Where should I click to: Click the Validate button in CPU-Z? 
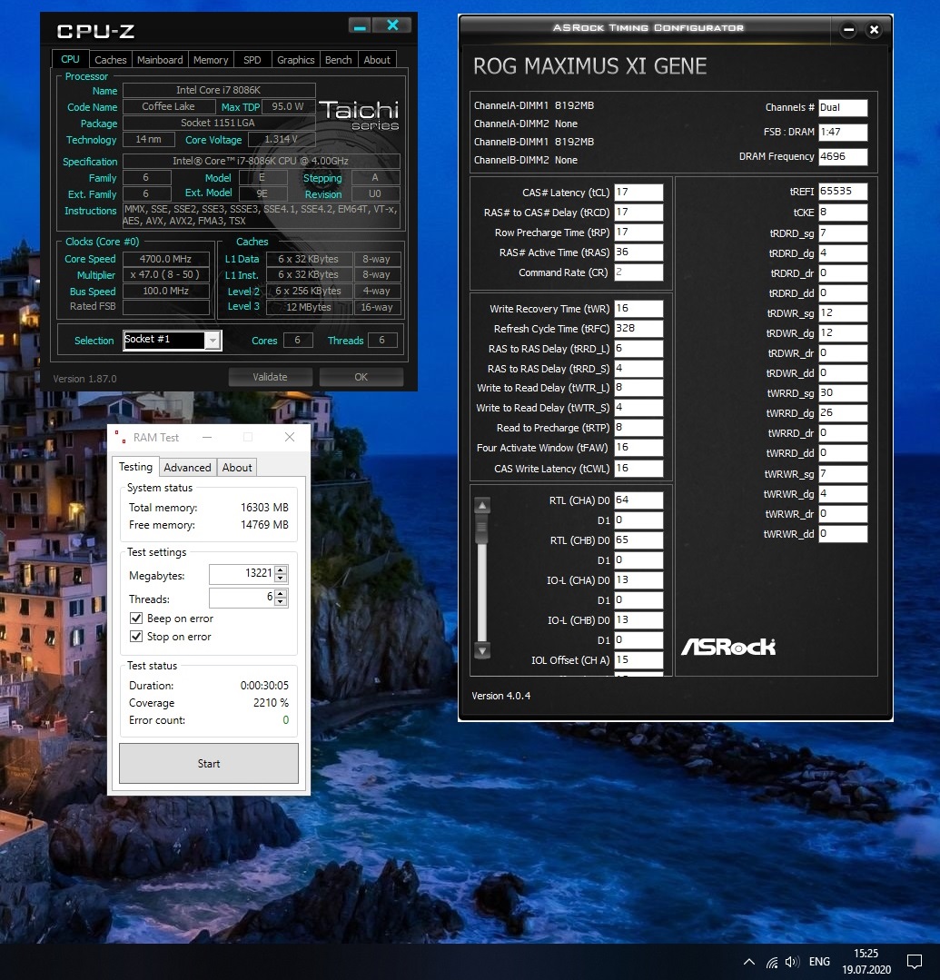pyautogui.click(x=270, y=377)
